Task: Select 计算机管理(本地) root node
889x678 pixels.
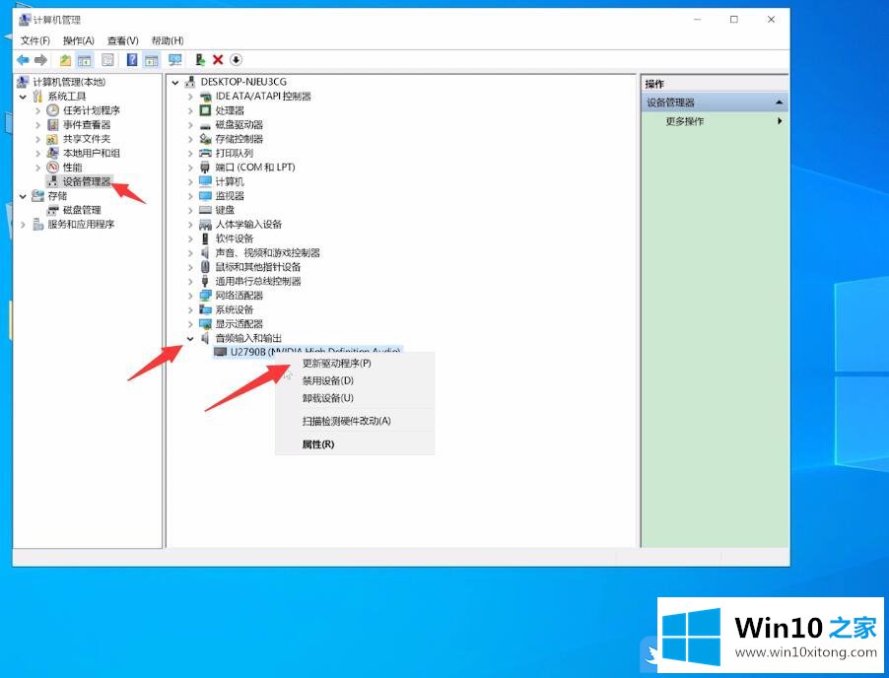Action: tap(69, 82)
